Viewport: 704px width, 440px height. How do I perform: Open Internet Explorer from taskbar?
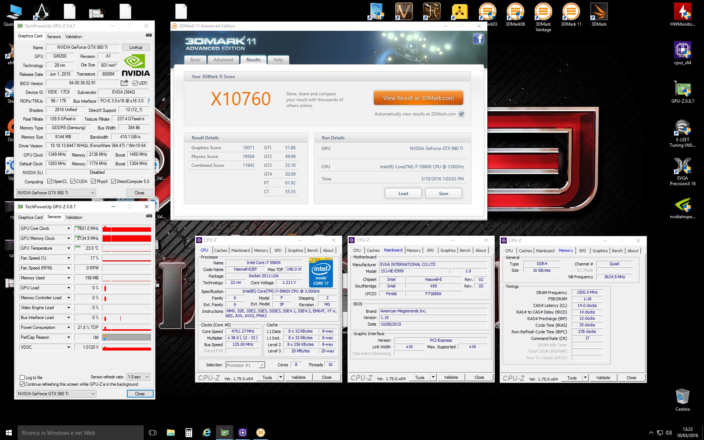coord(206,433)
